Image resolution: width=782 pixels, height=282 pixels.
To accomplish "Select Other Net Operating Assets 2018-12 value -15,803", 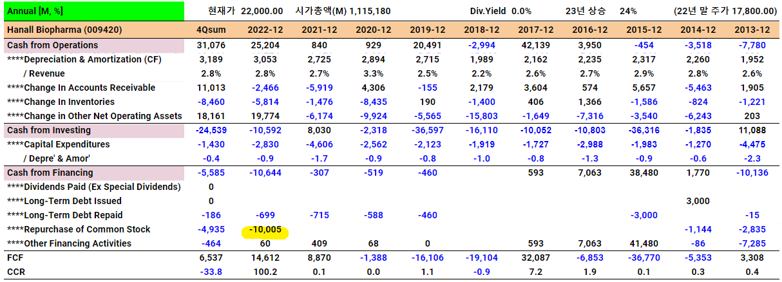I will pyautogui.click(x=481, y=116).
